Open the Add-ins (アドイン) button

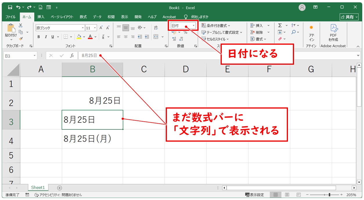coord(311,33)
